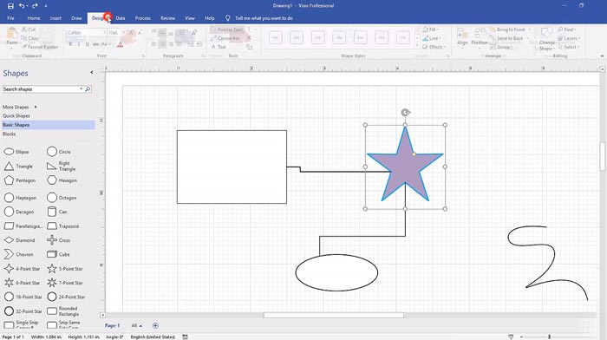Select the Cross shape in stencil
This screenshot has height=340, width=607.
point(58,240)
